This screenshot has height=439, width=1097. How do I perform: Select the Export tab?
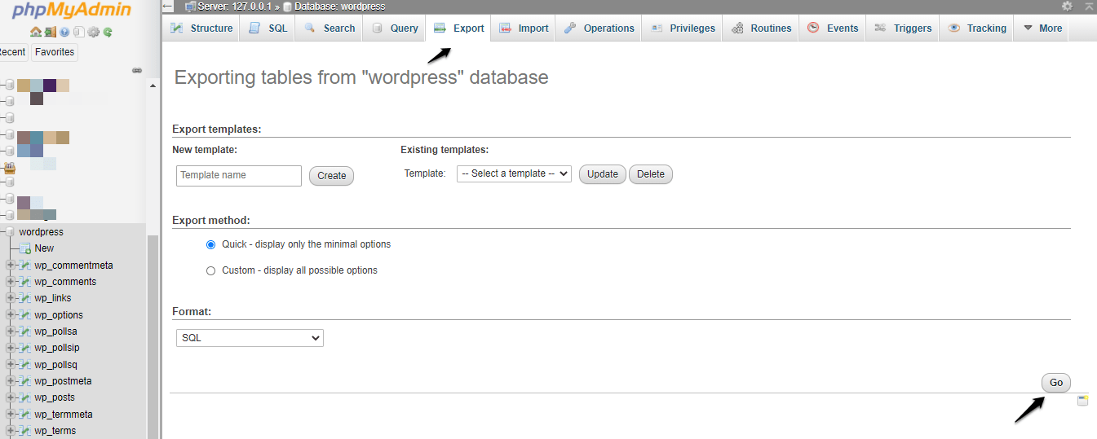tap(458, 28)
